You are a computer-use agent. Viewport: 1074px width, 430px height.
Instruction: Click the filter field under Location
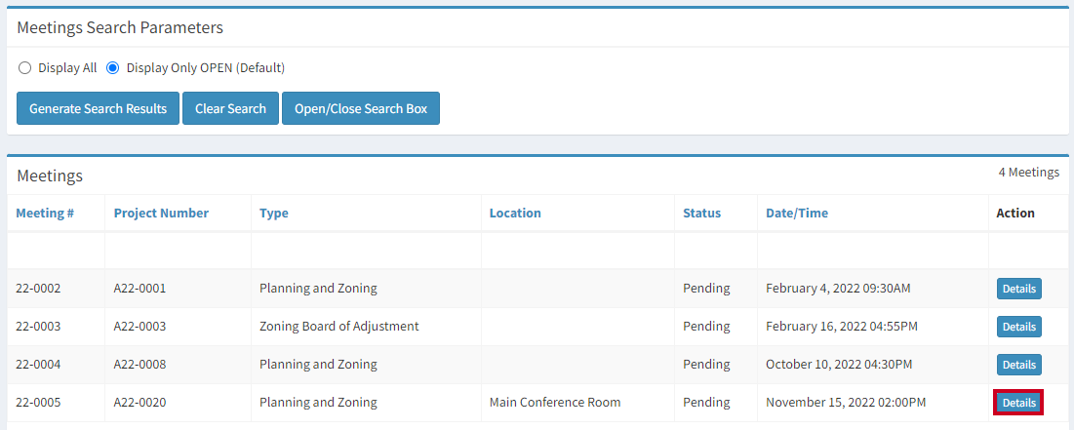(x=578, y=251)
